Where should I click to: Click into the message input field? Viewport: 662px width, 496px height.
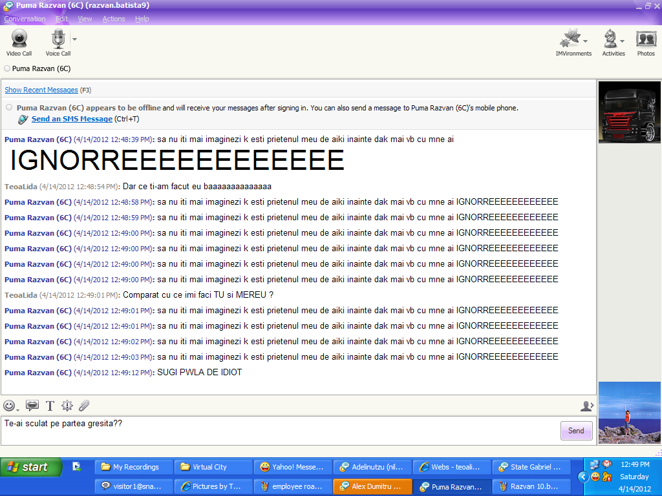tap(281, 431)
